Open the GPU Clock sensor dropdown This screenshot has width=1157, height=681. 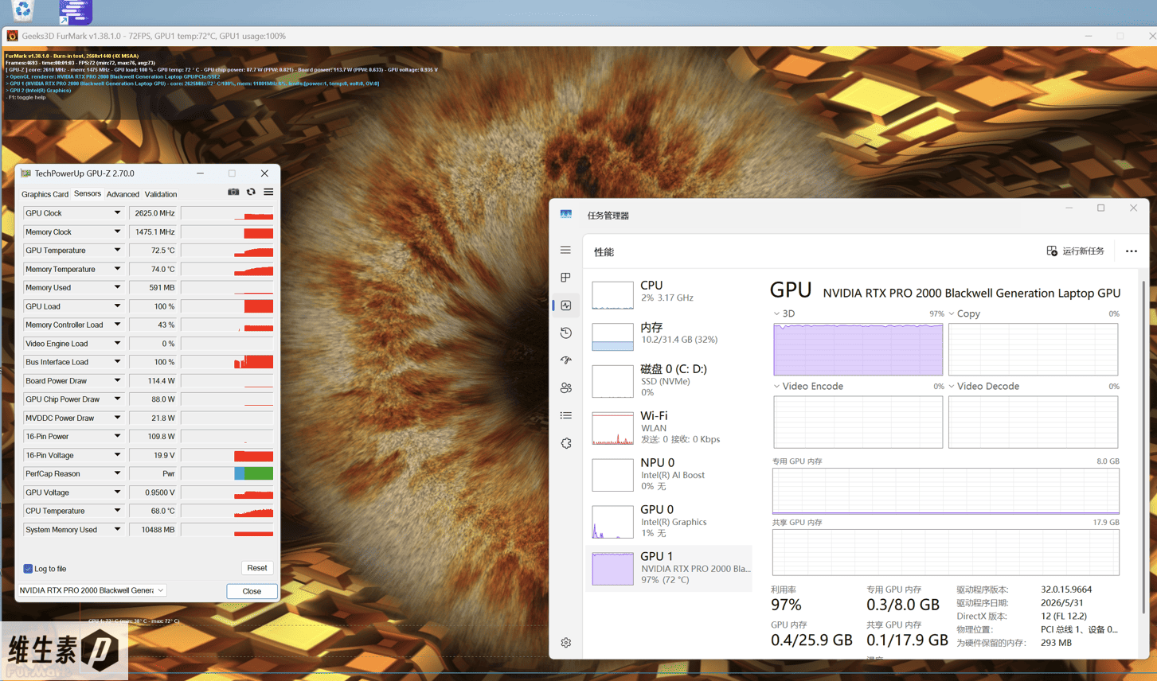point(117,213)
